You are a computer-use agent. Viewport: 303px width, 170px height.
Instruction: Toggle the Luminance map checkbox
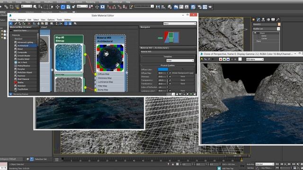click(170, 91)
